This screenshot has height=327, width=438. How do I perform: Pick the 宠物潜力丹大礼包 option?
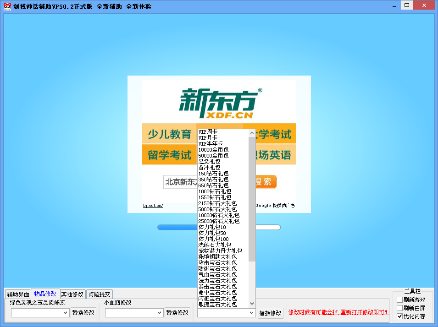[223, 251]
